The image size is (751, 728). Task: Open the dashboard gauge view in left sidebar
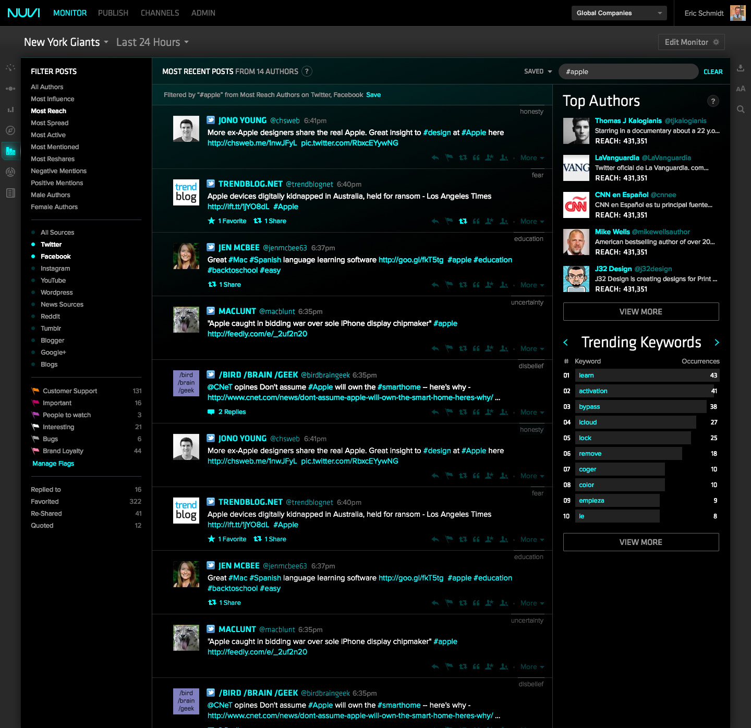click(x=10, y=68)
